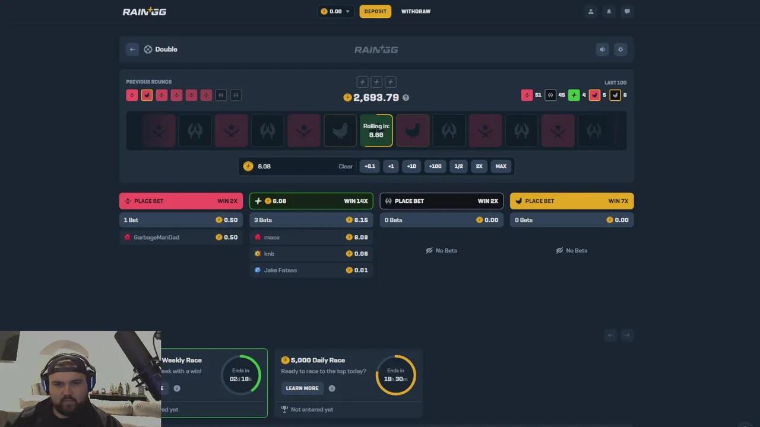Click the Jake Fatass bet row name
Screen dimensions: 760x427
[x=280, y=270]
